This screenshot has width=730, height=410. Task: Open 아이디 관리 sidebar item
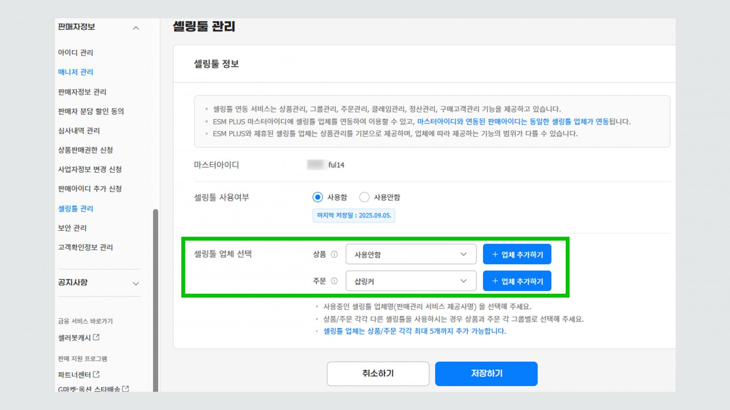point(75,52)
